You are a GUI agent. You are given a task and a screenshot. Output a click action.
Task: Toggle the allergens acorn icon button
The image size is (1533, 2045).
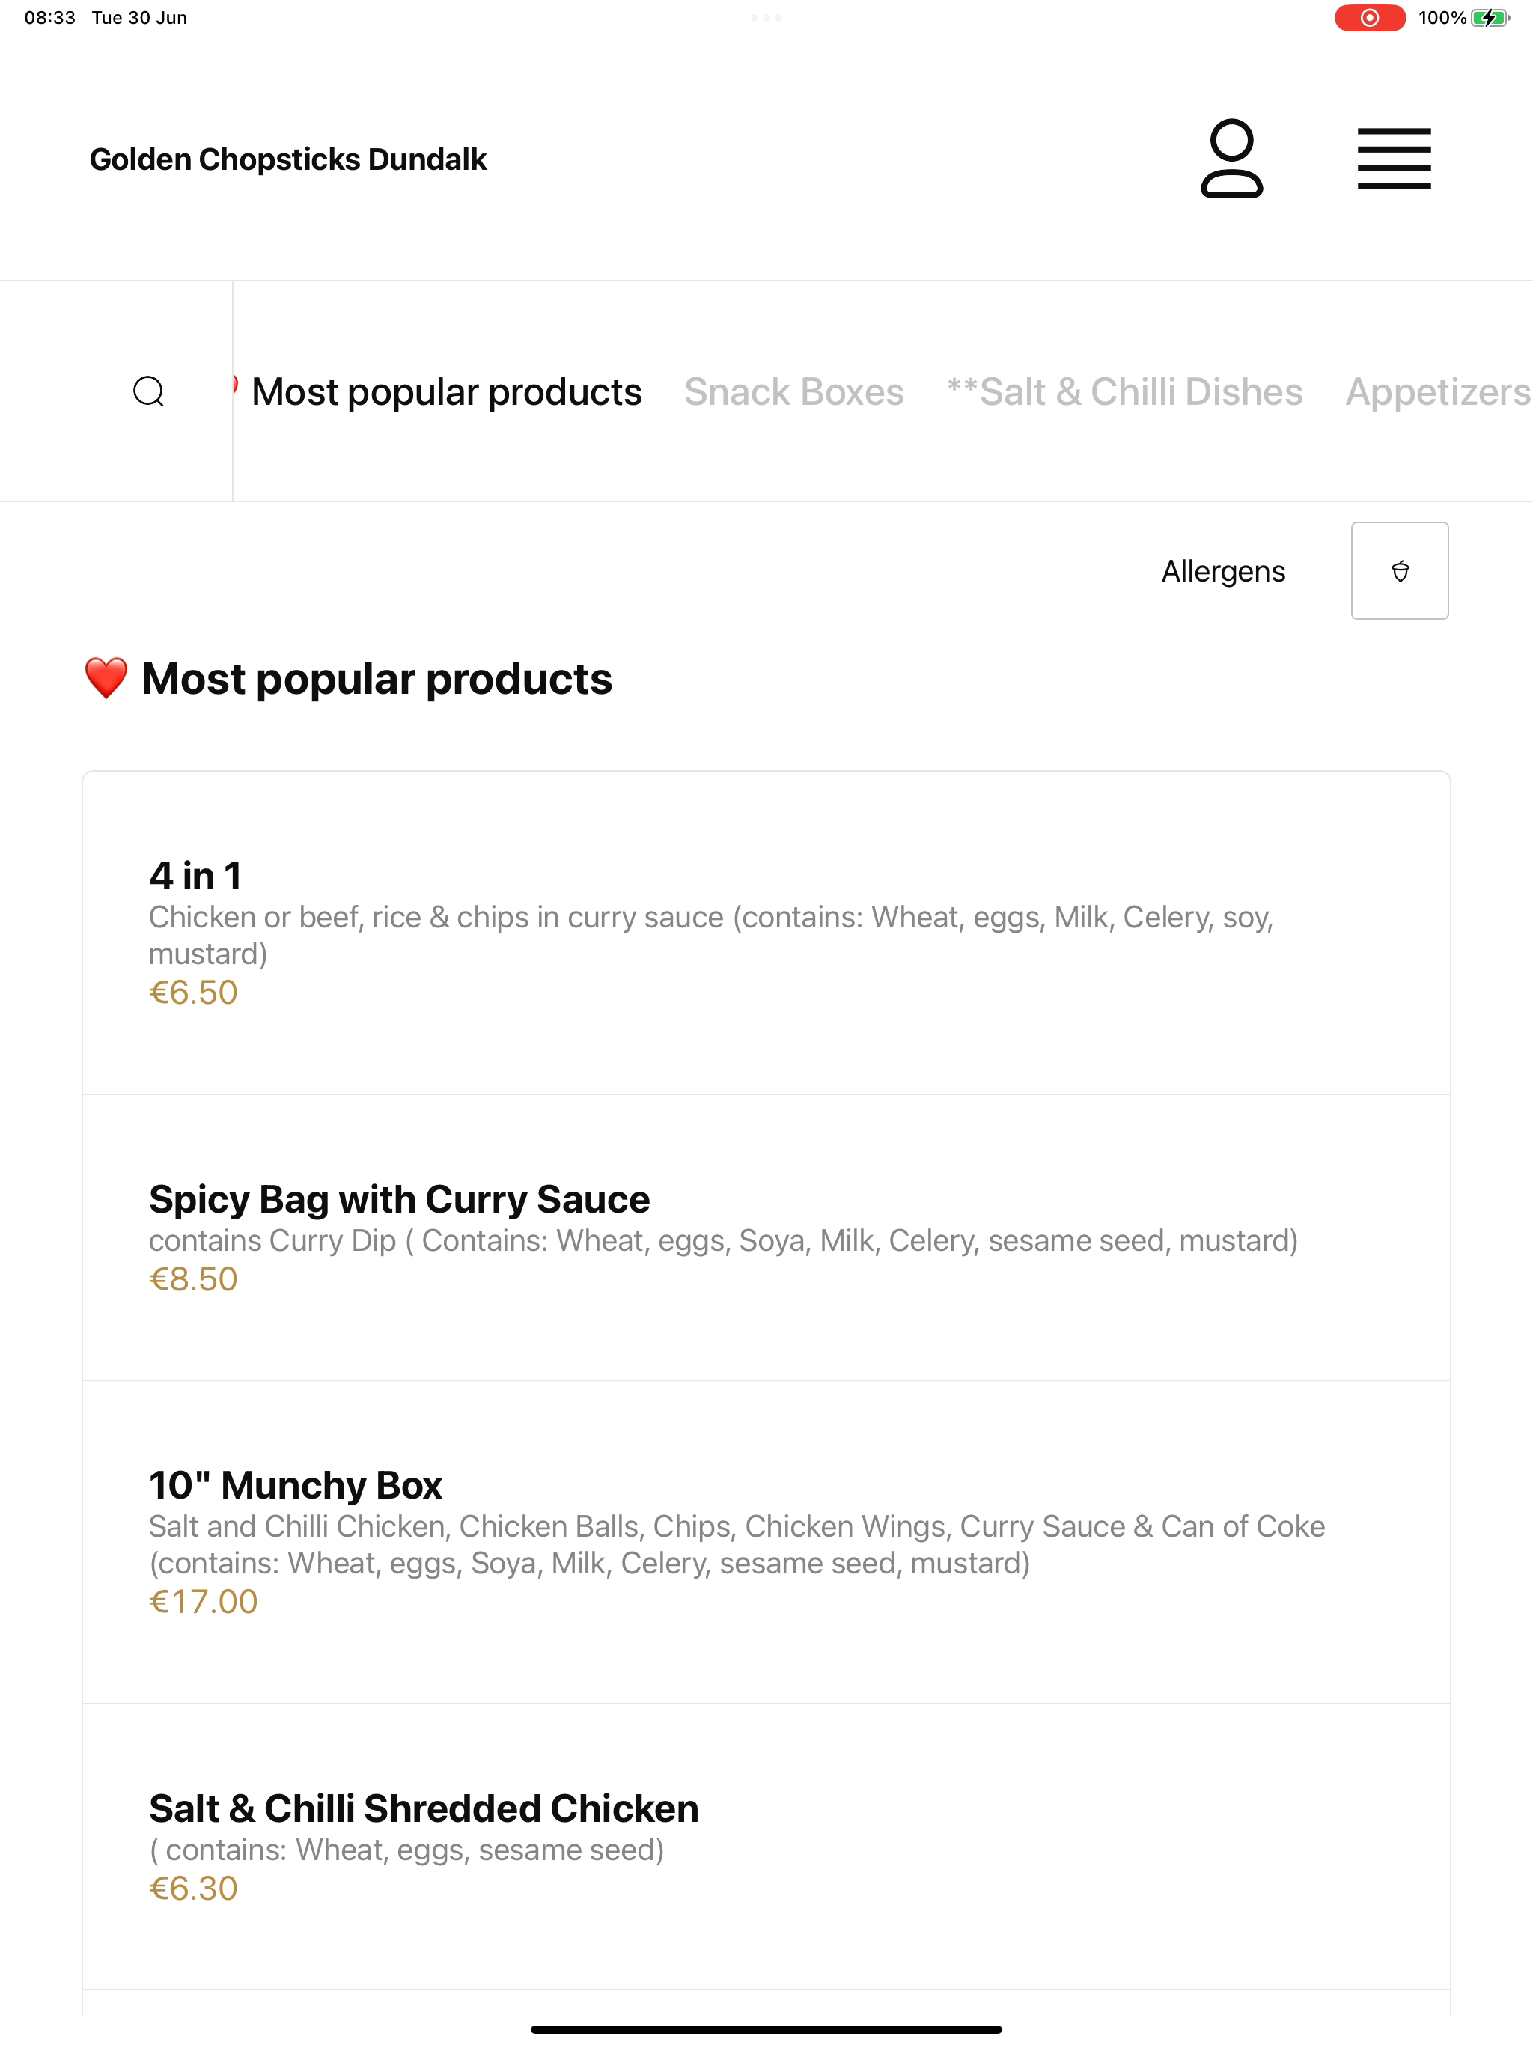pyautogui.click(x=1399, y=570)
